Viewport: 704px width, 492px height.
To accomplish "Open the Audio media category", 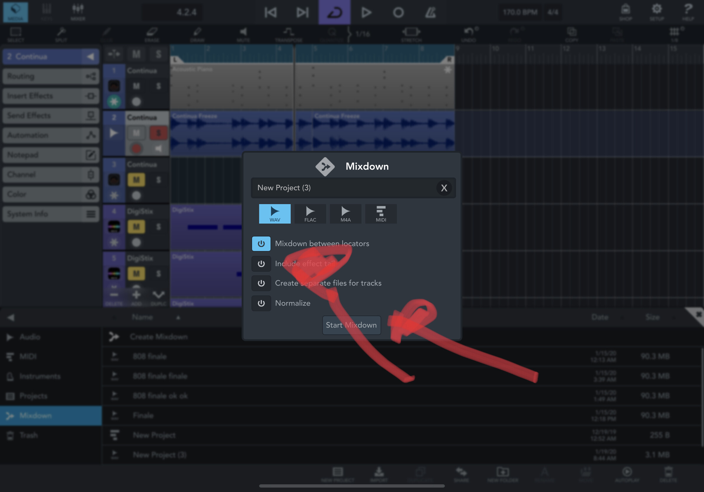I will [x=30, y=337].
